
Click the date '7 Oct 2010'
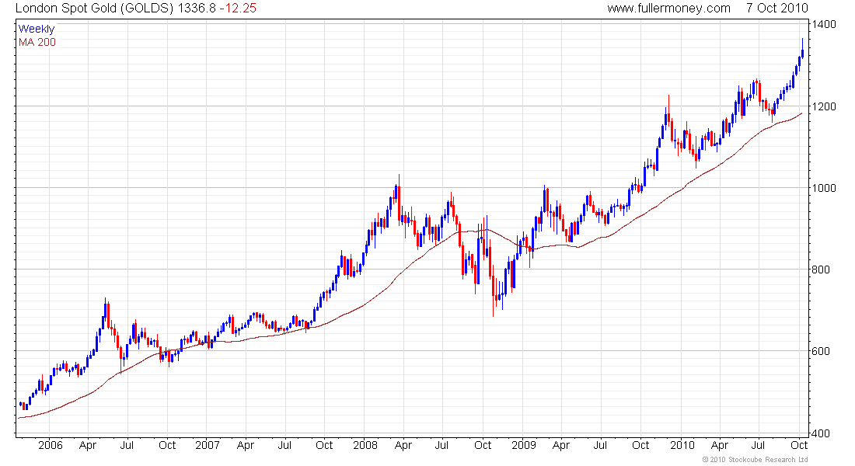[777, 9]
